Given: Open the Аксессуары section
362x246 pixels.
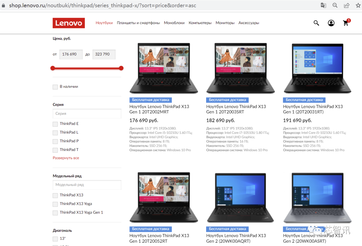Looking at the screenshot, I should click(x=249, y=23).
